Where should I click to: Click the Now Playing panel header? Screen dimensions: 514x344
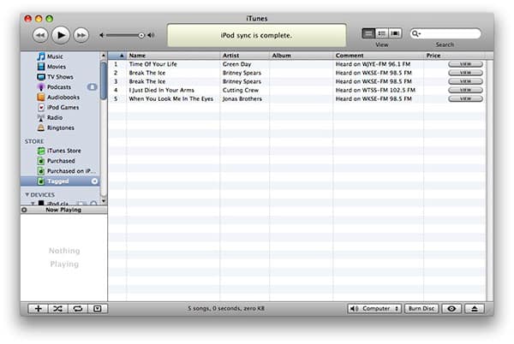[x=63, y=210]
